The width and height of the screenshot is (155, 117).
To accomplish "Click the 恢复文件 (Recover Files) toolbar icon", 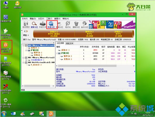I will point(43,25).
